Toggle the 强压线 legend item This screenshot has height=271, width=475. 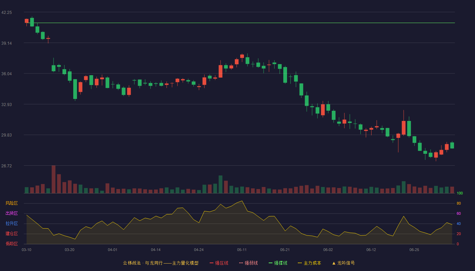click(x=219, y=263)
